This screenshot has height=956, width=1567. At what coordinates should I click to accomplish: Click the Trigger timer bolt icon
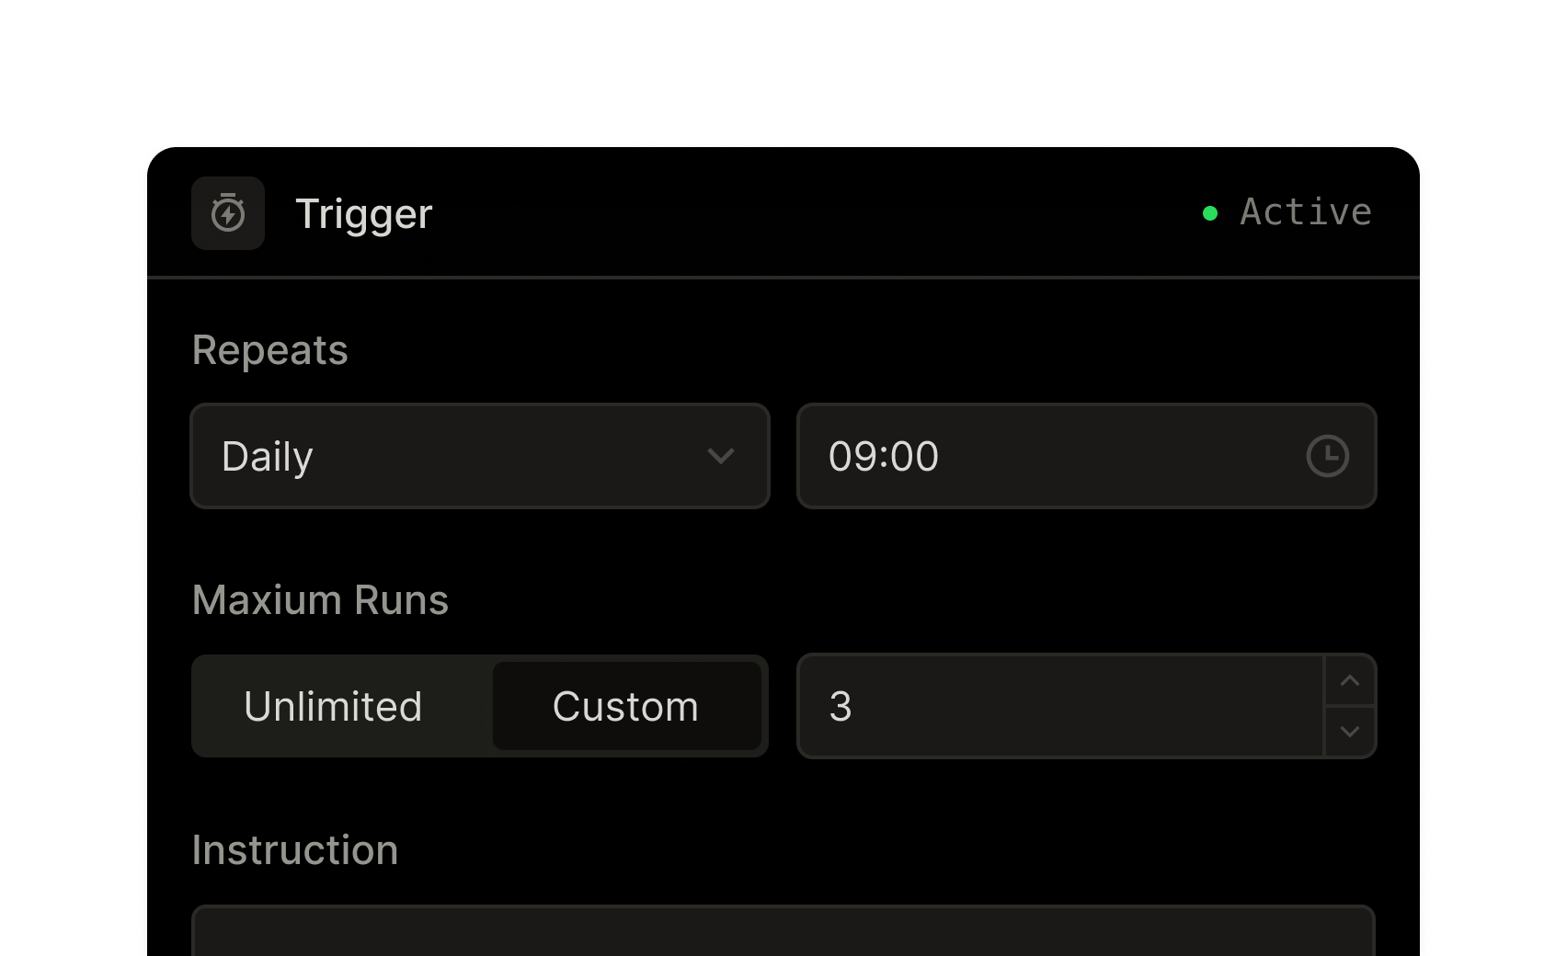coord(228,213)
